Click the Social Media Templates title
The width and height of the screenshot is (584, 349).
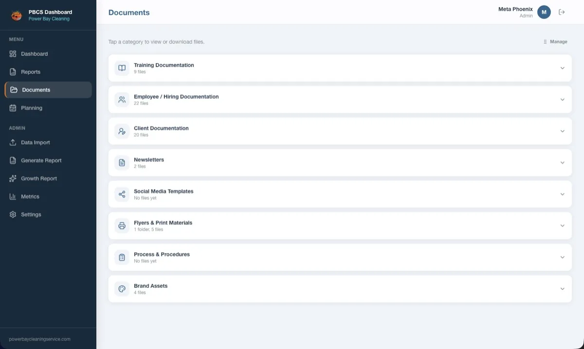tap(164, 192)
